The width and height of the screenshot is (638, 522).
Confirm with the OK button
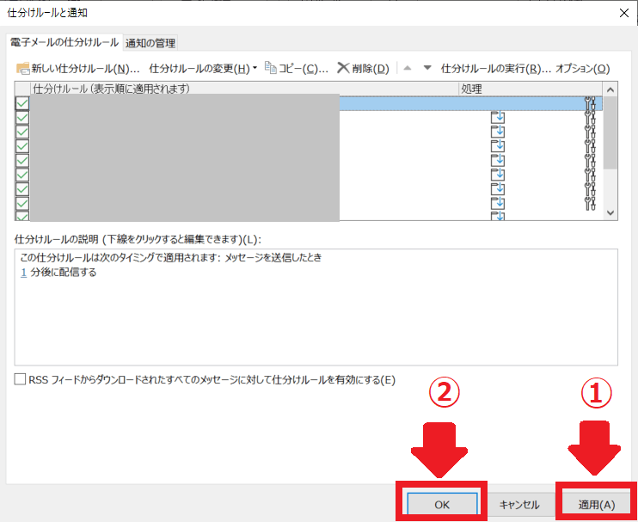click(442, 505)
